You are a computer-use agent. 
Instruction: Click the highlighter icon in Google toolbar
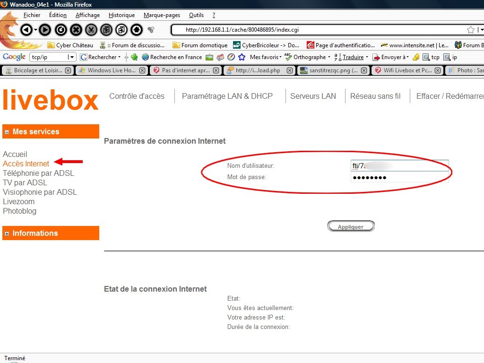click(x=415, y=57)
